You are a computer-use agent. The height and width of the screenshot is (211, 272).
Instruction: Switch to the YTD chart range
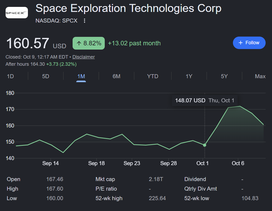153,76
